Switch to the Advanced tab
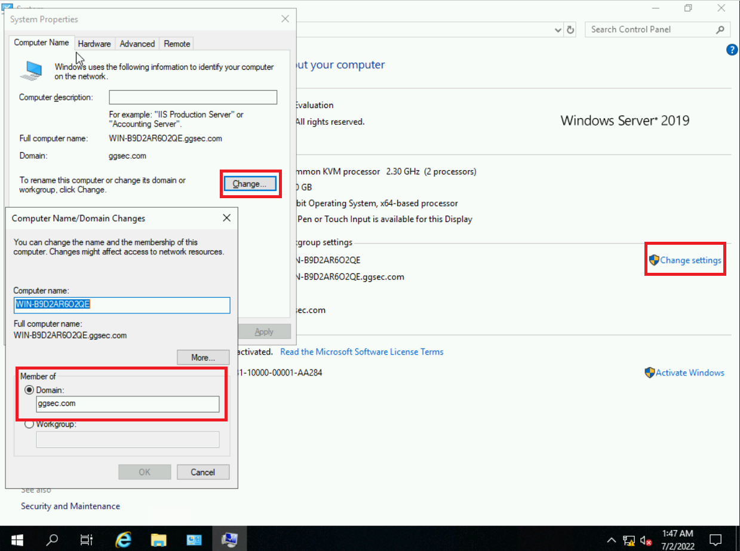Image resolution: width=740 pixels, height=551 pixels. [x=137, y=44]
